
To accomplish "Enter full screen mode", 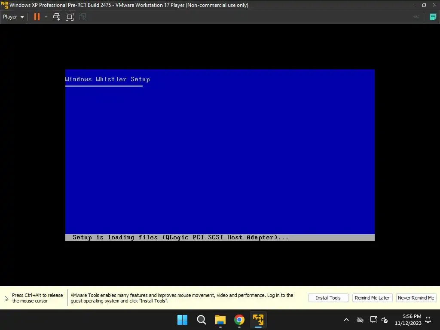I will tap(70, 17).
